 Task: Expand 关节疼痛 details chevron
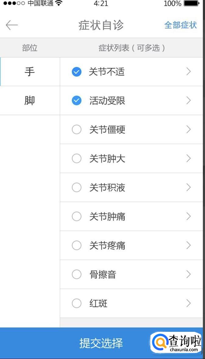tap(189, 245)
